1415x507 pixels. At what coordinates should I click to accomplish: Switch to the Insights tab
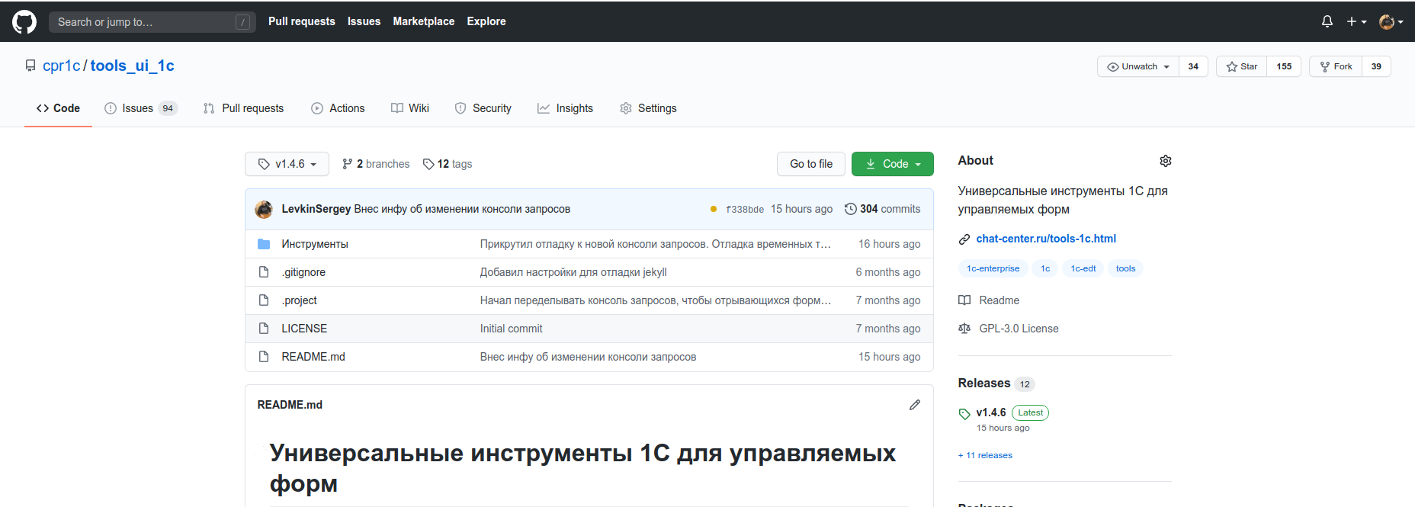coord(565,108)
